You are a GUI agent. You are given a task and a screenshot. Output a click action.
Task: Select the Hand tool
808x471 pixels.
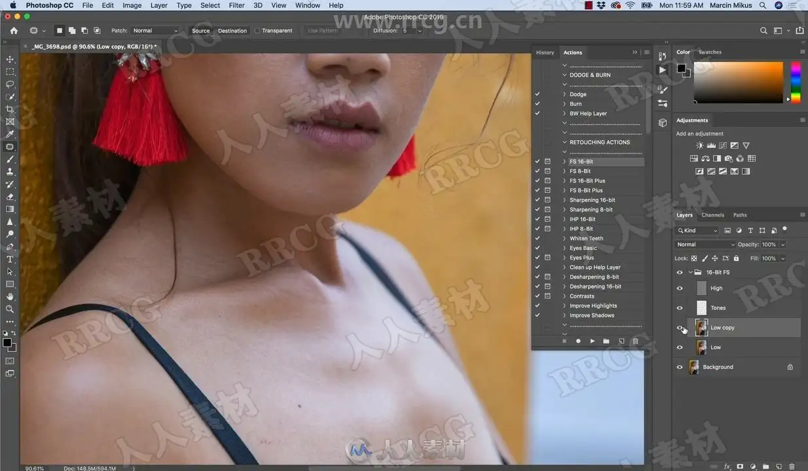10,296
